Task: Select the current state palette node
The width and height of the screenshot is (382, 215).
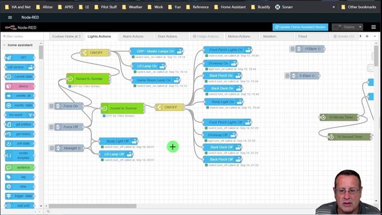Action: [20, 76]
